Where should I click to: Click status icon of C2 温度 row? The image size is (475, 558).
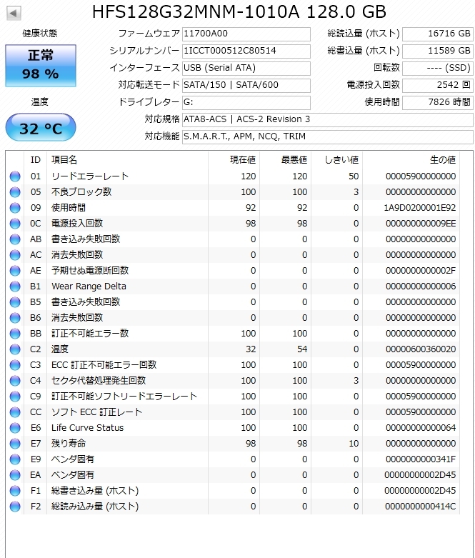click(x=15, y=349)
